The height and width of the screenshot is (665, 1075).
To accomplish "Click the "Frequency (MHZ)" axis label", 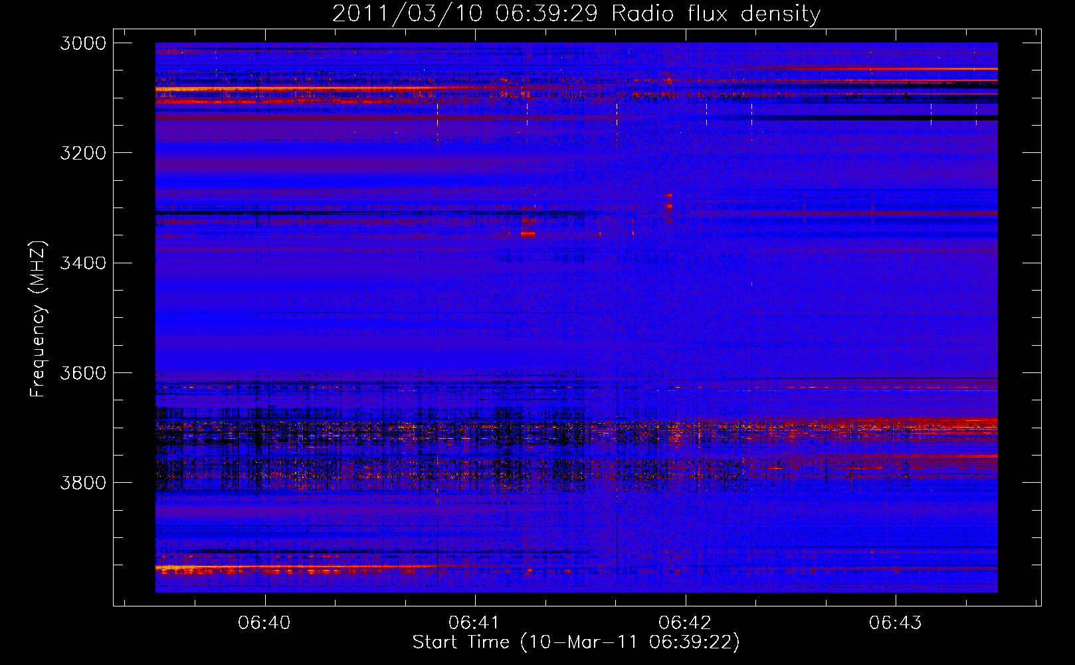I will (39, 319).
